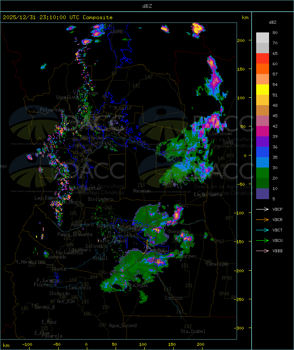
Task: Click the Chihuido place label on the map
Action: coord(59,293)
